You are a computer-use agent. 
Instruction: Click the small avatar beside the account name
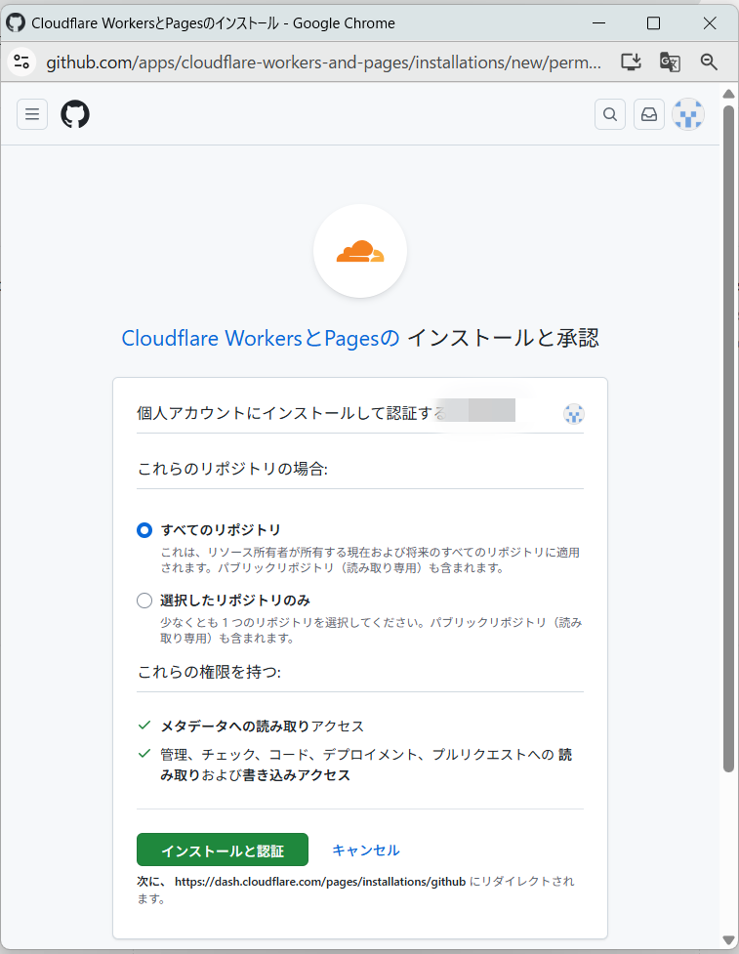point(573,414)
